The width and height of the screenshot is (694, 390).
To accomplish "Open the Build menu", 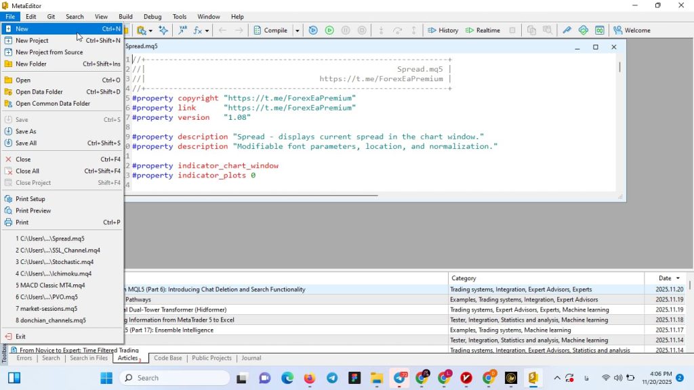I will [x=125, y=16].
